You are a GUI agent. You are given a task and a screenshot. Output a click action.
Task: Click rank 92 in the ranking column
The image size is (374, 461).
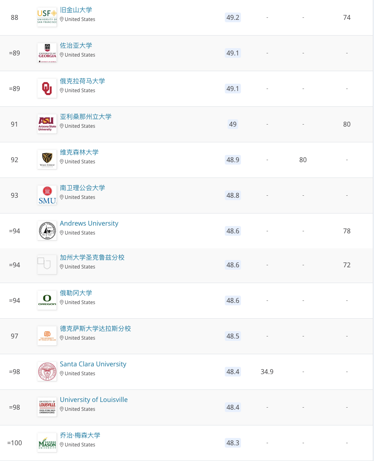click(x=15, y=160)
